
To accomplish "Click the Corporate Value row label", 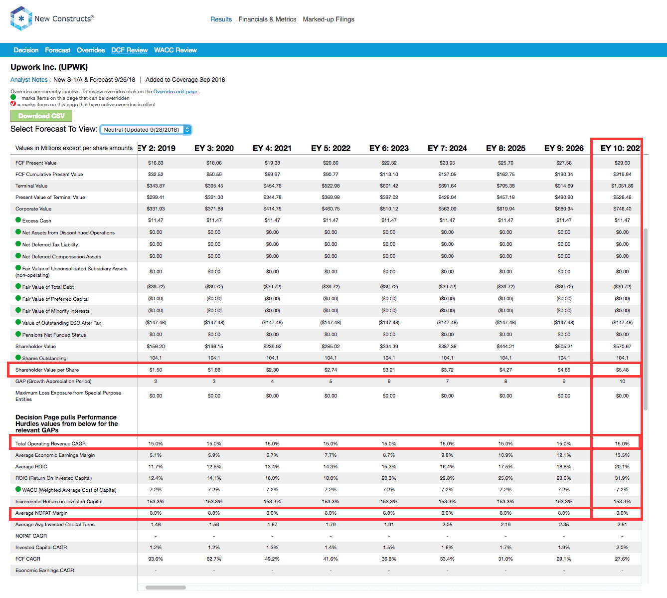I will (33, 209).
